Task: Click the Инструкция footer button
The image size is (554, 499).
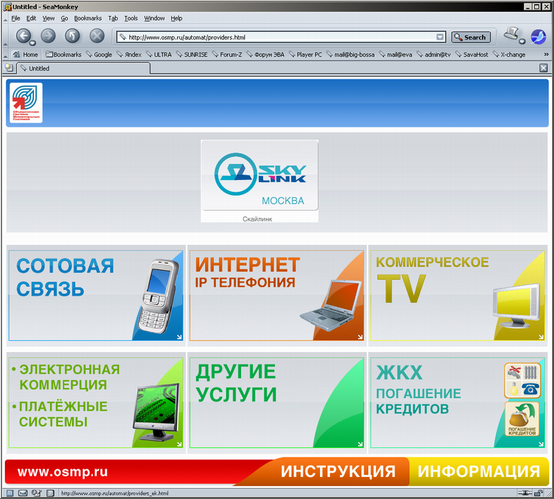Action: (x=338, y=471)
